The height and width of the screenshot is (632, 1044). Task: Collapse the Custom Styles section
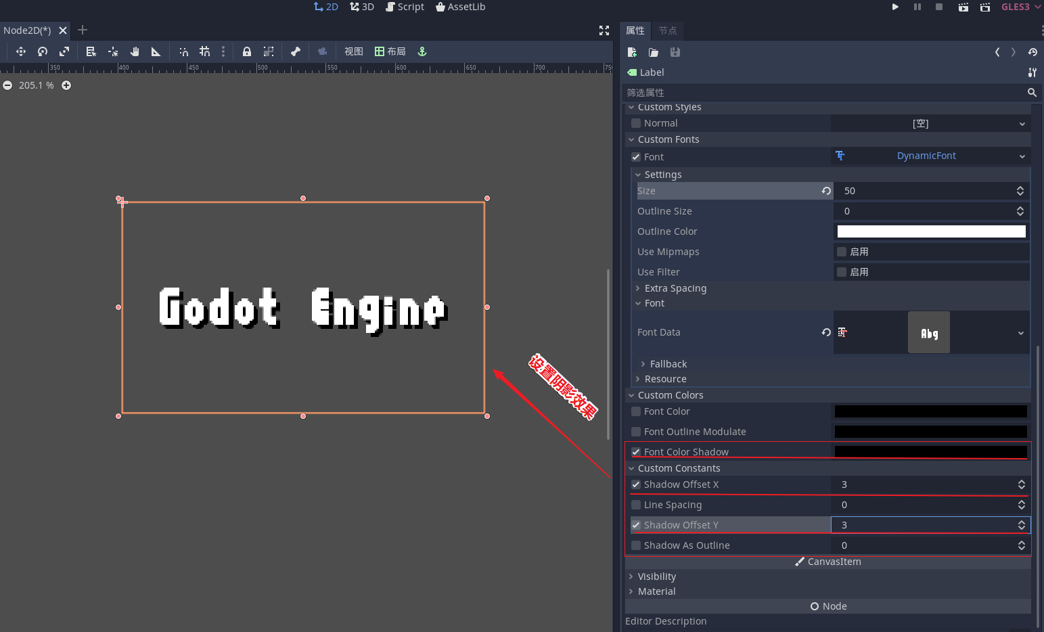[x=631, y=107]
